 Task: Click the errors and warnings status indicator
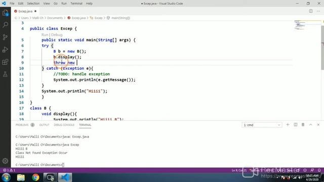point(9,170)
